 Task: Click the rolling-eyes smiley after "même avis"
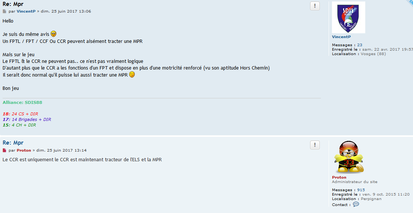[x=53, y=34]
